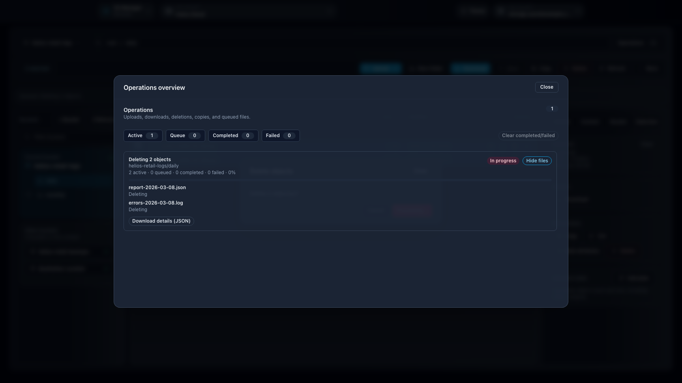Screen dimensions: 682x383
Task: Click the Completed counter showing 0
Action: point(248,135)
